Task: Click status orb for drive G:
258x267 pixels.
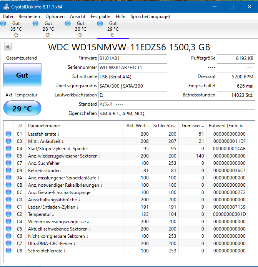Action: click(x=68, y=23)
